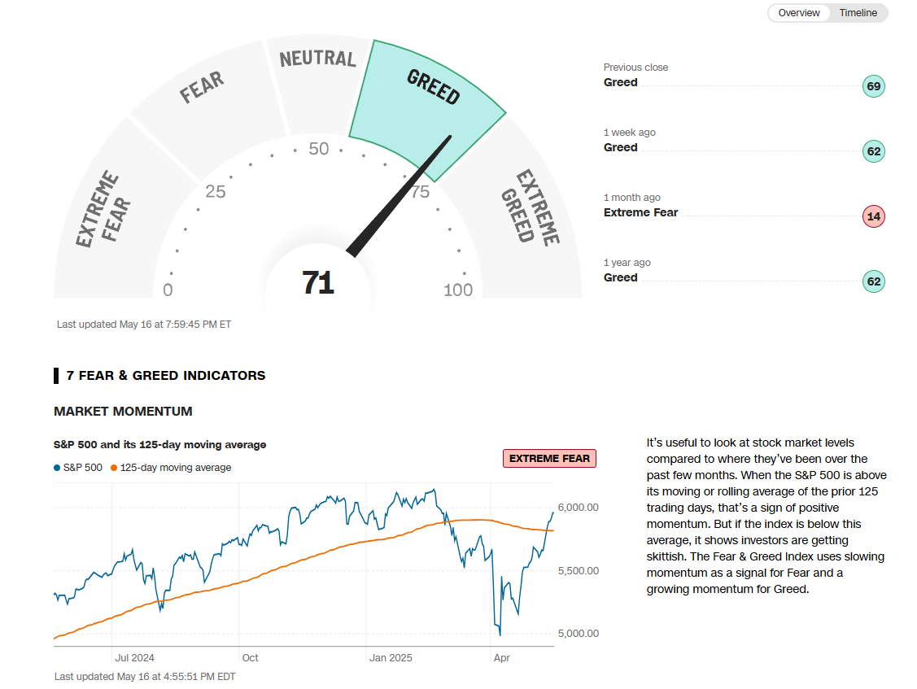Click the black gauge needle

[x=399, y=195]
